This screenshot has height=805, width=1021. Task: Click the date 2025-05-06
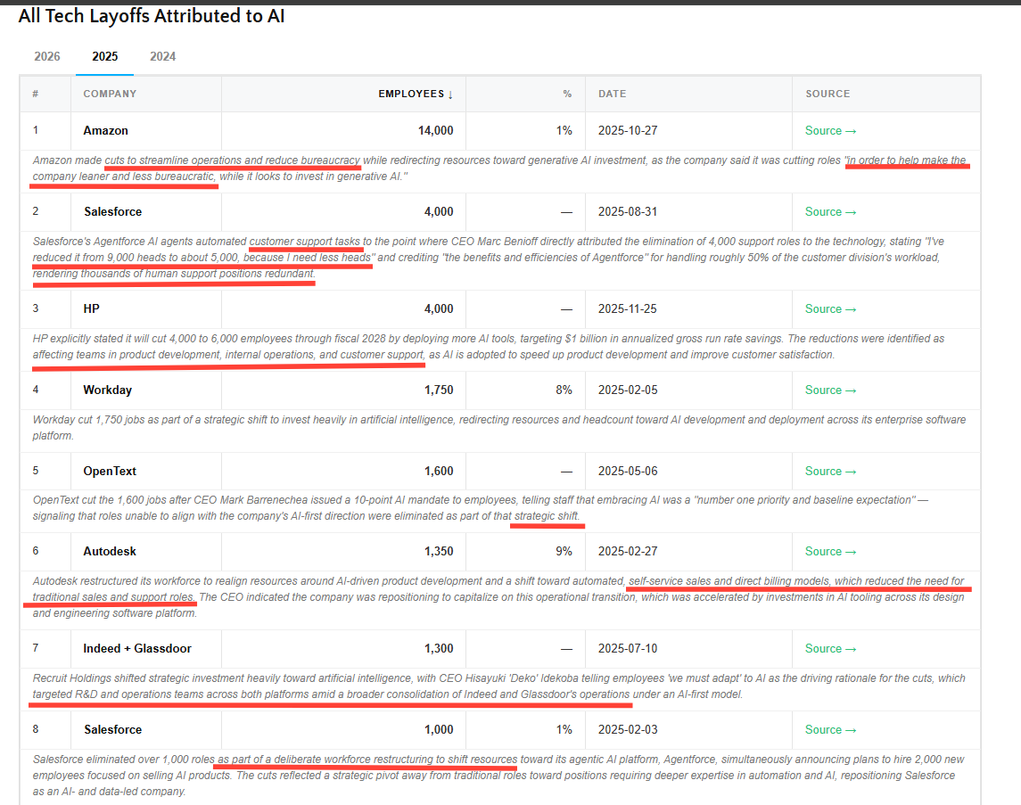click(628, 472)
